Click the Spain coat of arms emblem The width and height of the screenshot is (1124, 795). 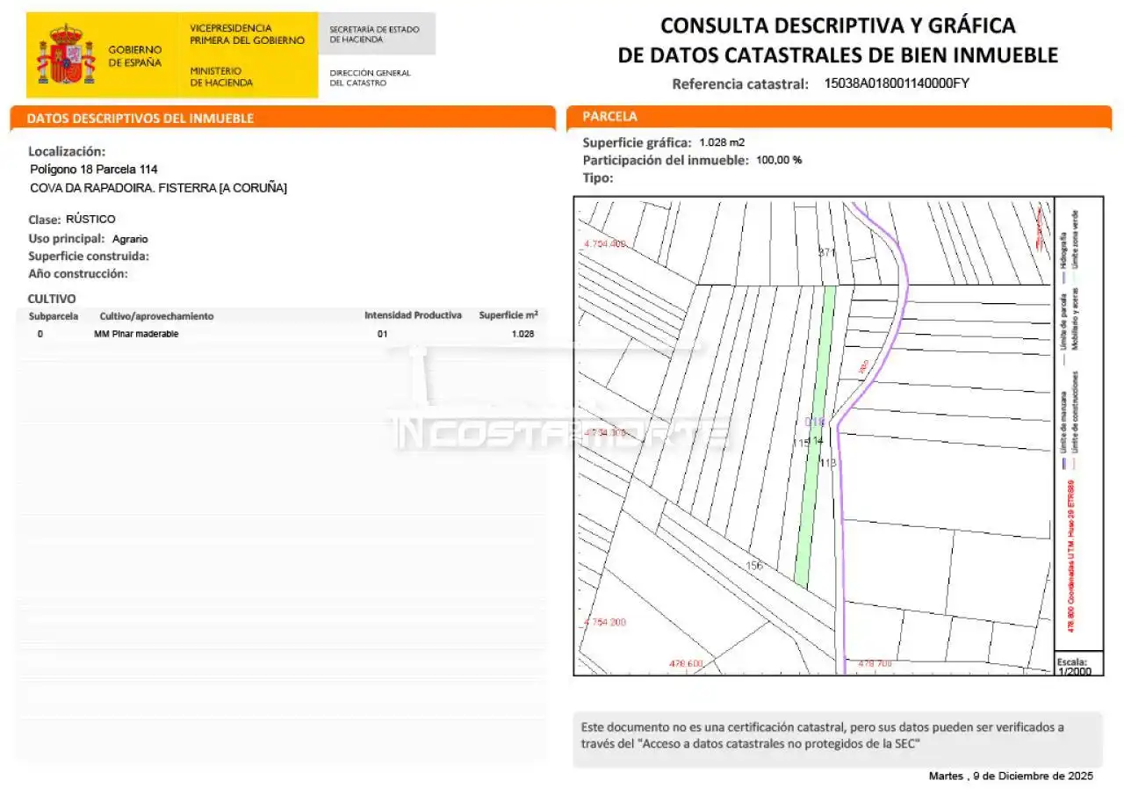tap(65, 54)
